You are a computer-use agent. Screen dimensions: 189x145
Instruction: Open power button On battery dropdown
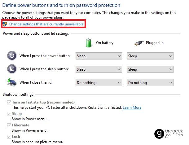[x=99, y=56]
